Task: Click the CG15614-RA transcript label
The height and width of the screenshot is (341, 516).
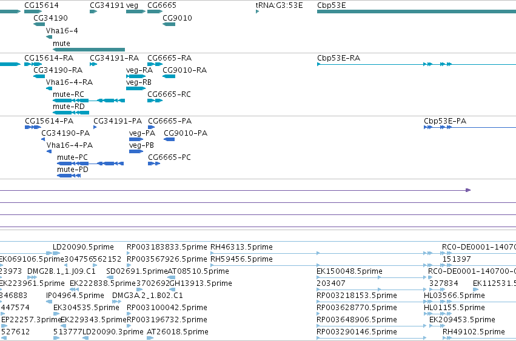Action: pyautogui.click(x=49, y=58)
